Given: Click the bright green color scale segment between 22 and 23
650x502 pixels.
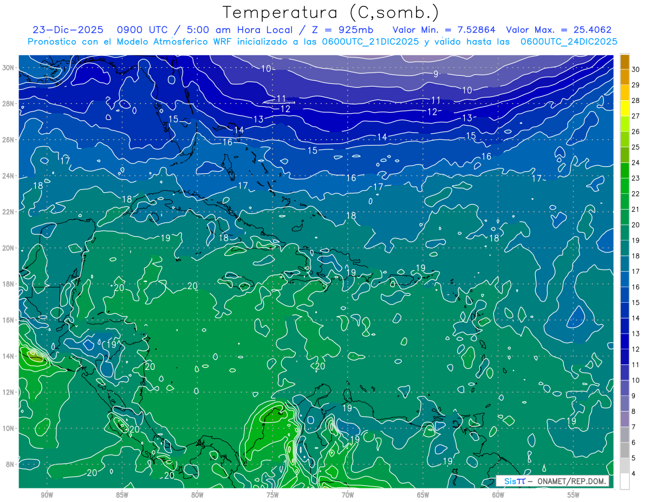Looking at the screenshot, I should point(625,186).
